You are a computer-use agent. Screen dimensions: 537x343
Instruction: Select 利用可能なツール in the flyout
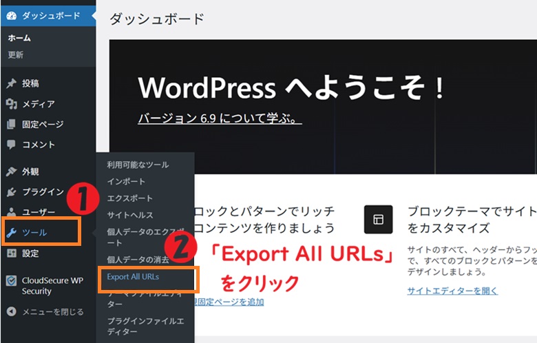(x=138, y=165)
